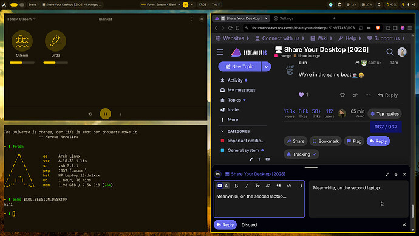Insert blockquote in composer

tap(279, 186)
